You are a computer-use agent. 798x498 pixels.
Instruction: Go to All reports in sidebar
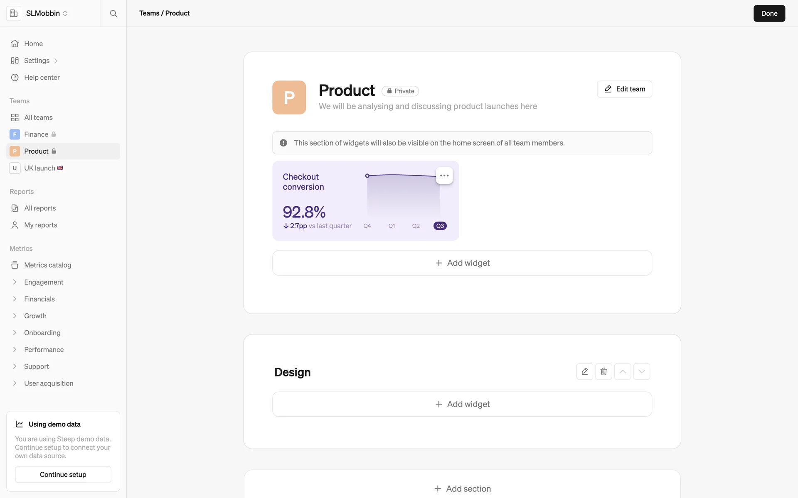[39, 208]
